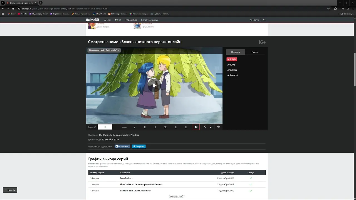Select episode 7
The height and width of the screenshot is (200, 356).
coord(135,127)
